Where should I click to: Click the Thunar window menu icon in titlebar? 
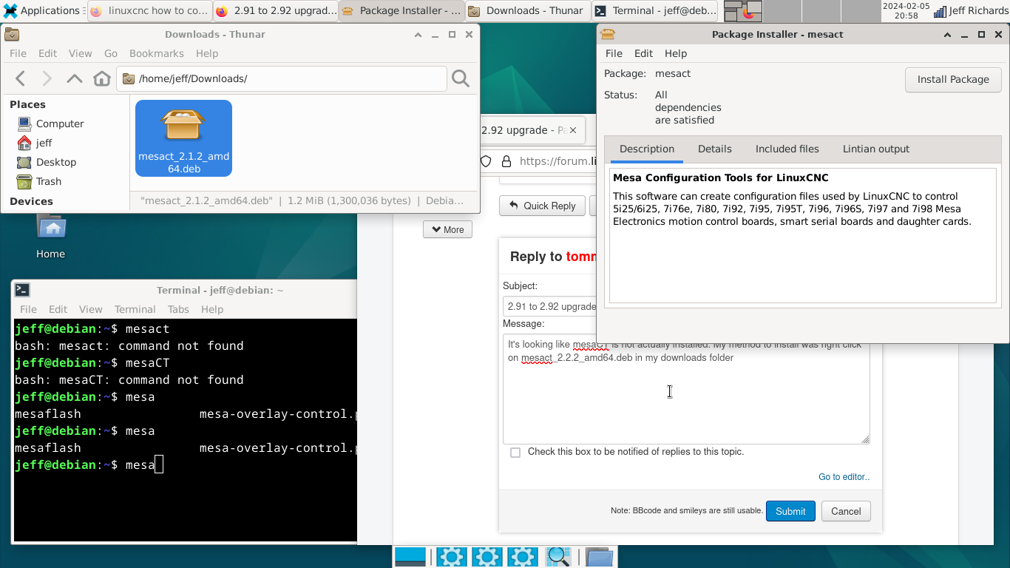pos(12,34)
